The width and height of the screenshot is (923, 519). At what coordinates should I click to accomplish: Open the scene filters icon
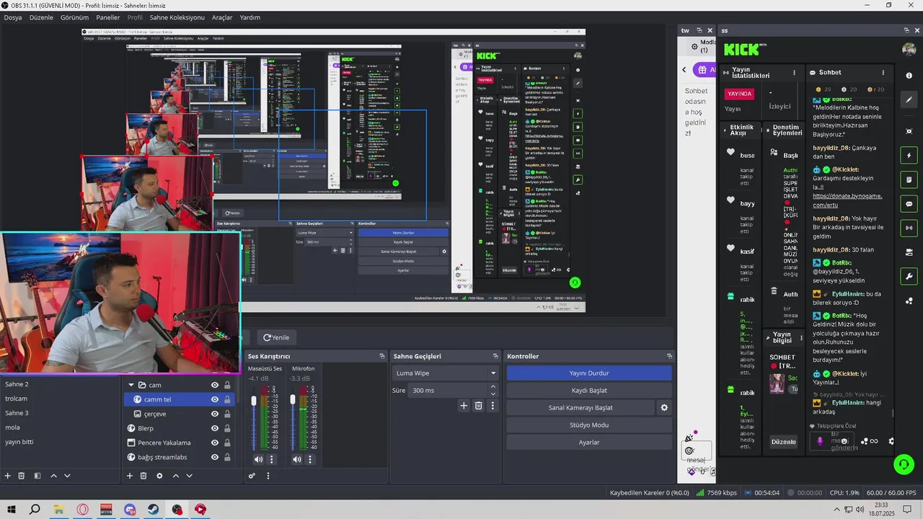pos(37,476)
